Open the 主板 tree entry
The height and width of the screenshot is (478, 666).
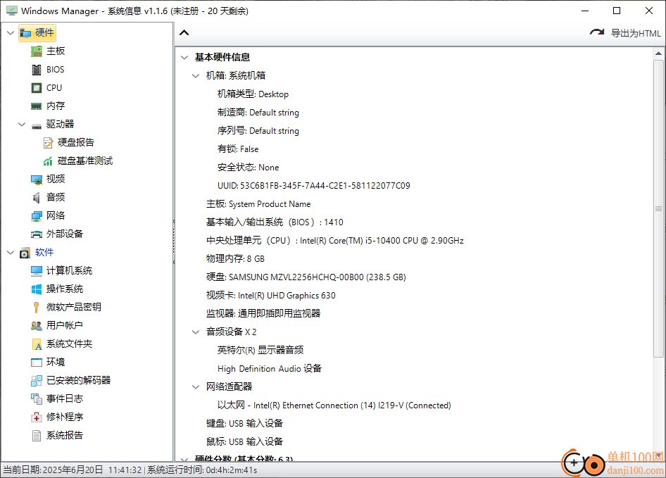coord(56,51)
